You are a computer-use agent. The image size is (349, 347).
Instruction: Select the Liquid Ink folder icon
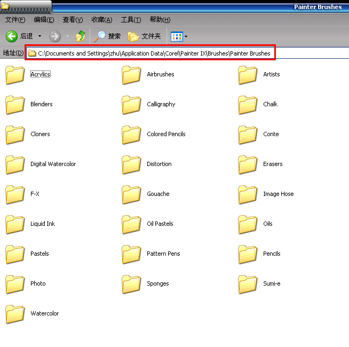[15, 224]
